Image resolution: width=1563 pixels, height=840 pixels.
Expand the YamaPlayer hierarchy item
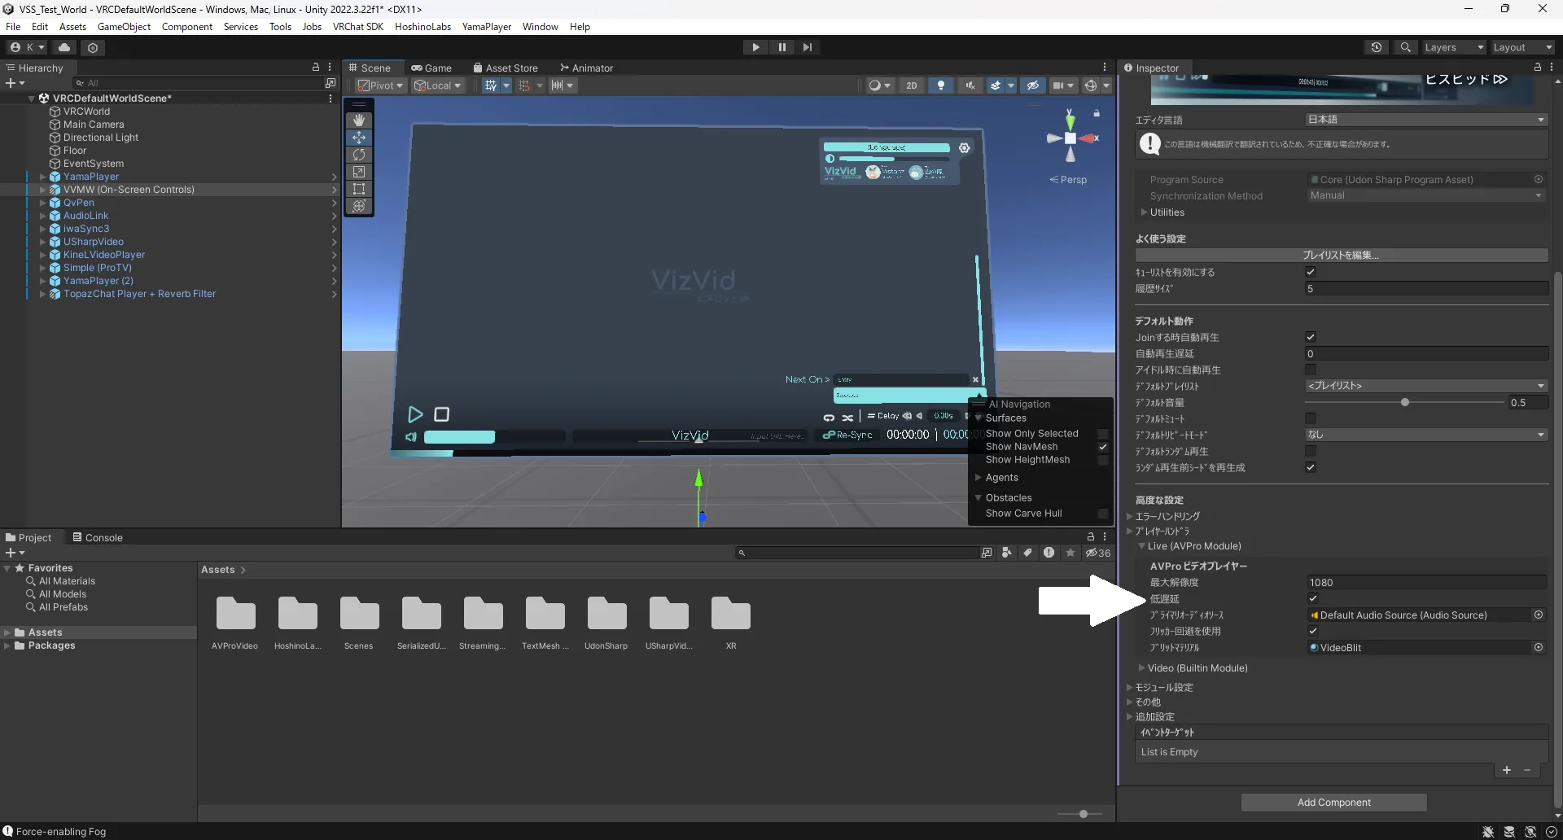42,177
